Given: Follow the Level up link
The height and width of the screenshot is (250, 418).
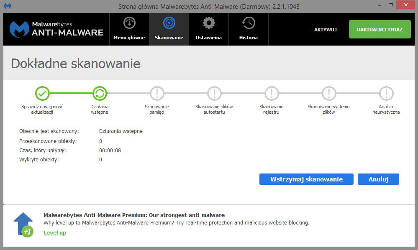Looking at the screenshot, I should (x=55, y=232).
